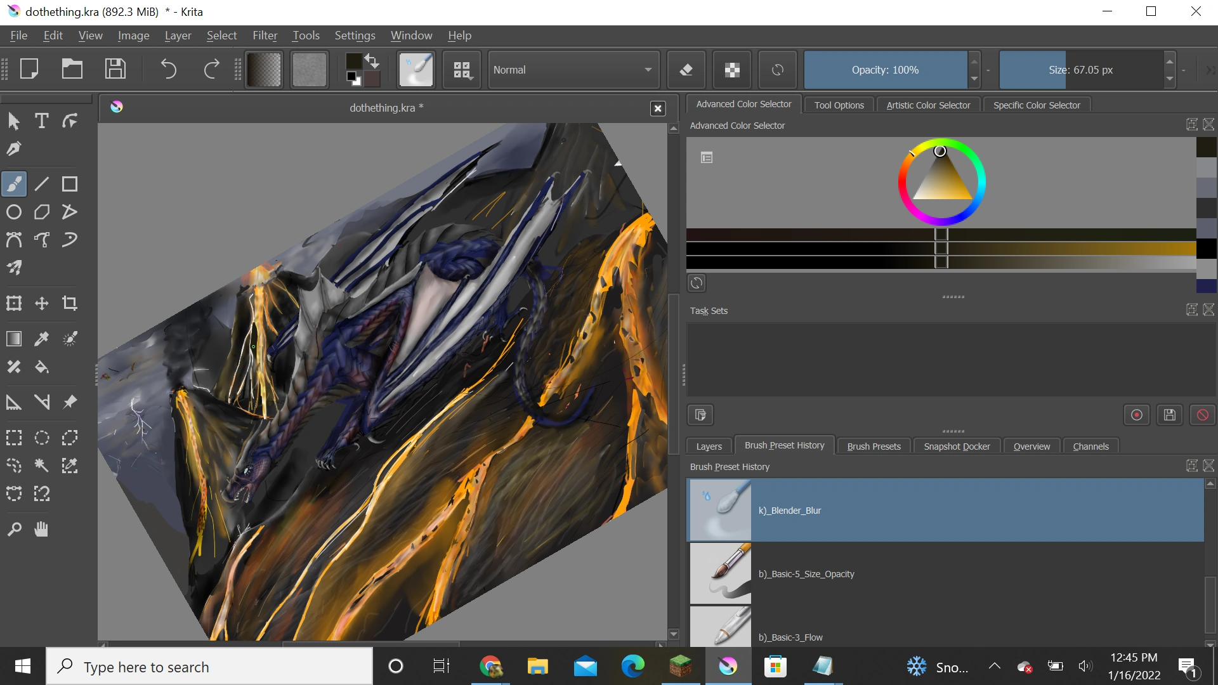
Task: Switch to the Tool Options tab
Action: click(x=839, y=105)
